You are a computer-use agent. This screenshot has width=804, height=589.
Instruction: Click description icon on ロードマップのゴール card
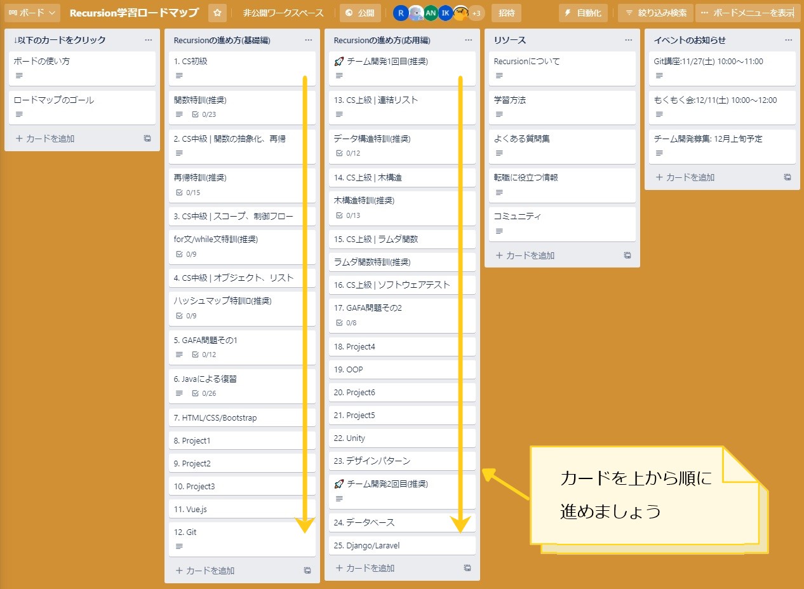(x=19, y=114)
